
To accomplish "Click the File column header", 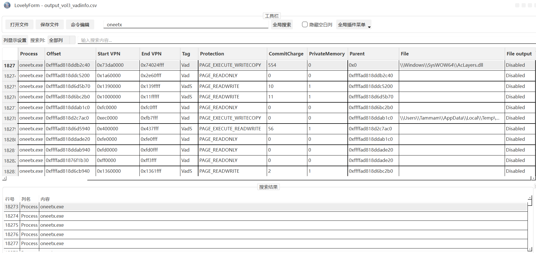I will pos(452,54).
